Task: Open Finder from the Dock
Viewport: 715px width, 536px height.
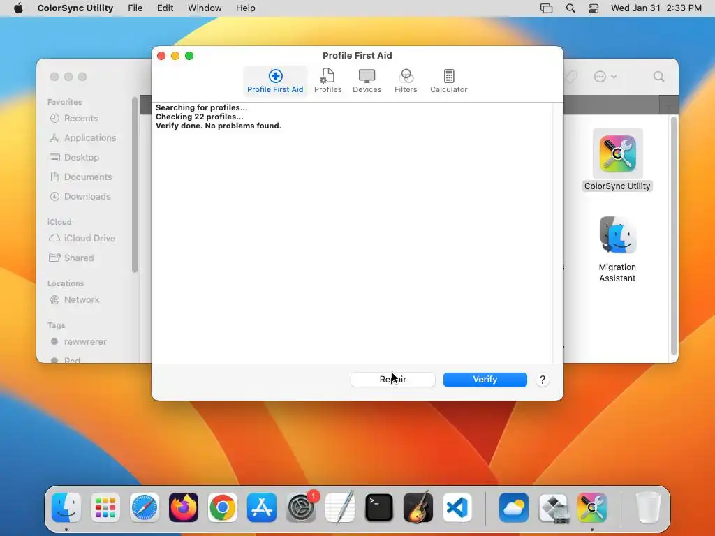Action: [66, 507]
